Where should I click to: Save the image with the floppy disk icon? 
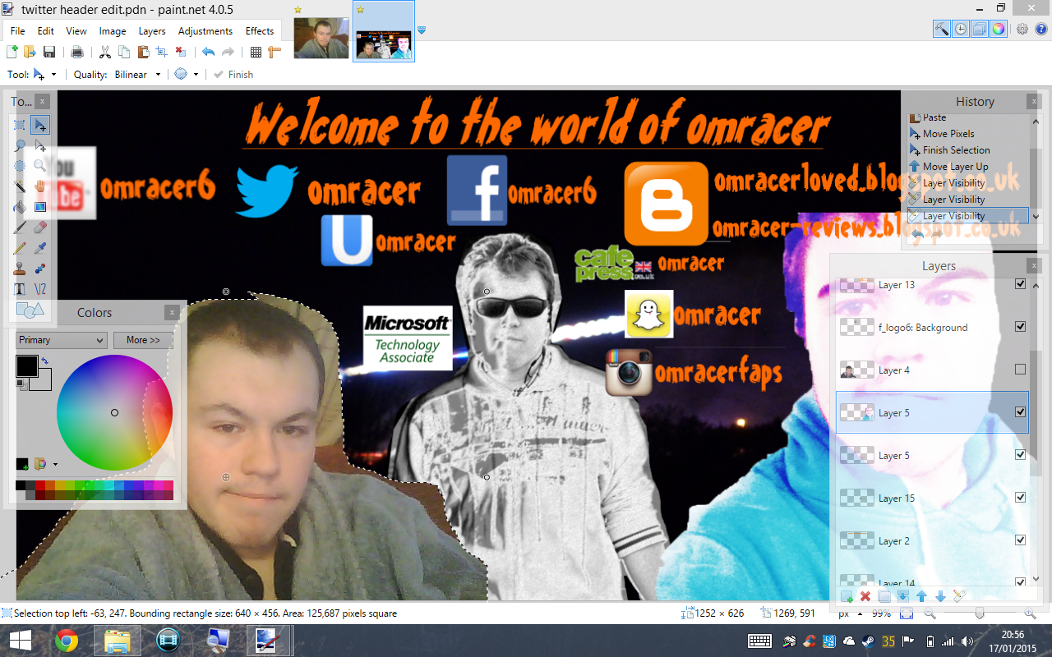pyautogui.click(x=49, y=53)
